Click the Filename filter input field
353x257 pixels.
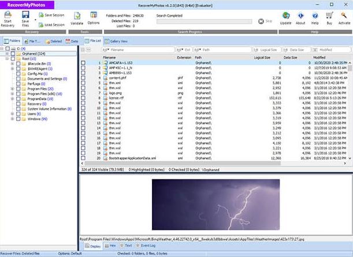139,50
